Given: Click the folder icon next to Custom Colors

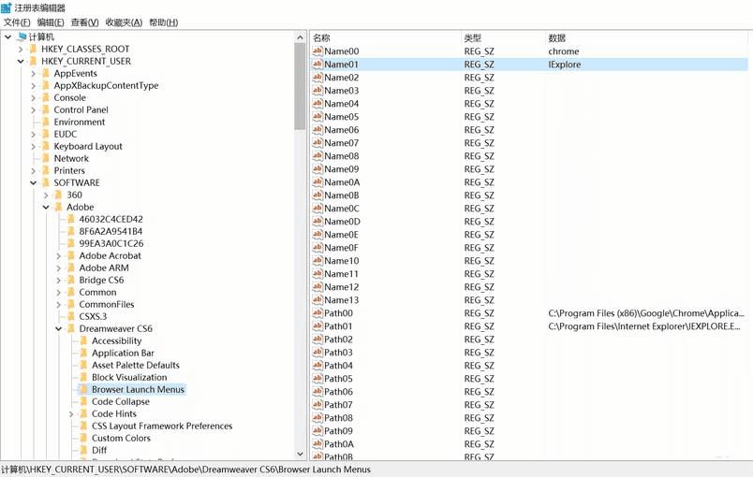Looking at the screenshot, I should 83,438.
